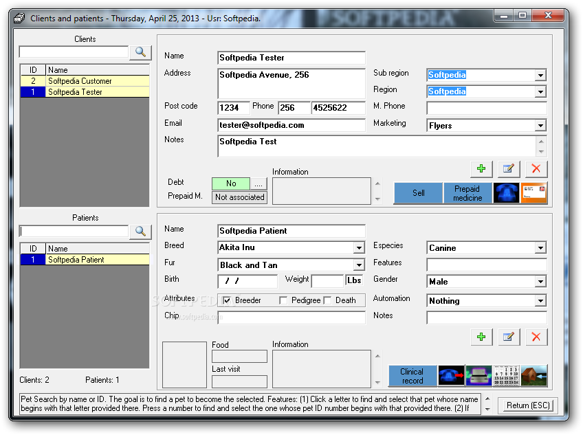Click the Phone number field 4525622
Image resolution: width=583 pixels, height=435 pixels.
338,108
